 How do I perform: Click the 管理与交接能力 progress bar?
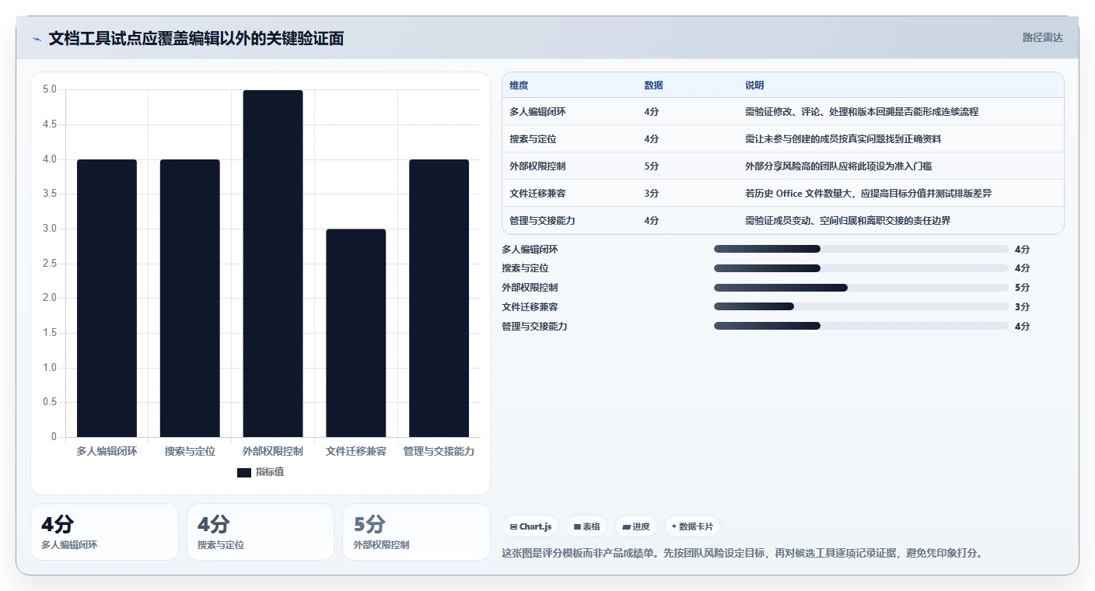(x=861, y=327)
